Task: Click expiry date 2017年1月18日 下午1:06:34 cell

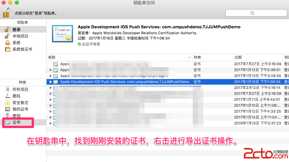Action: click(x=257, y=82)
